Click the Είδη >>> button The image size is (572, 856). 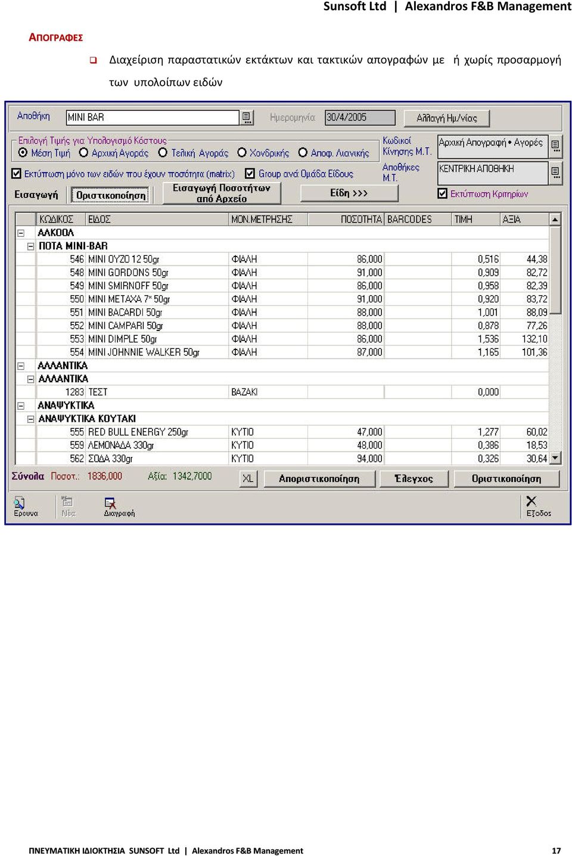click(x=349, y=193)
